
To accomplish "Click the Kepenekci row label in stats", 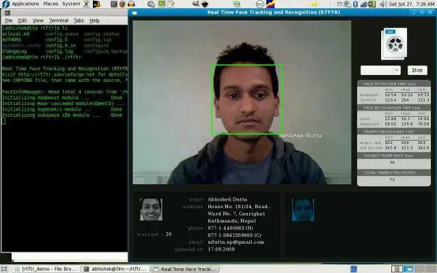I will click(x=369, y=124).
